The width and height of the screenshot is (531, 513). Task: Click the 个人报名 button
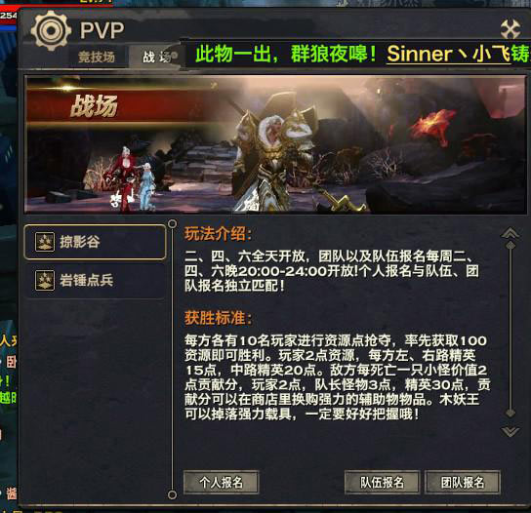(x=222, y=482)
